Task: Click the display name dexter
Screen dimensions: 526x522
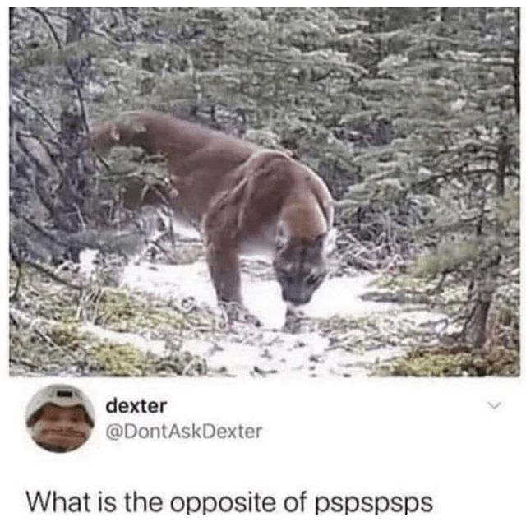Action: click(x=136, y=406)
